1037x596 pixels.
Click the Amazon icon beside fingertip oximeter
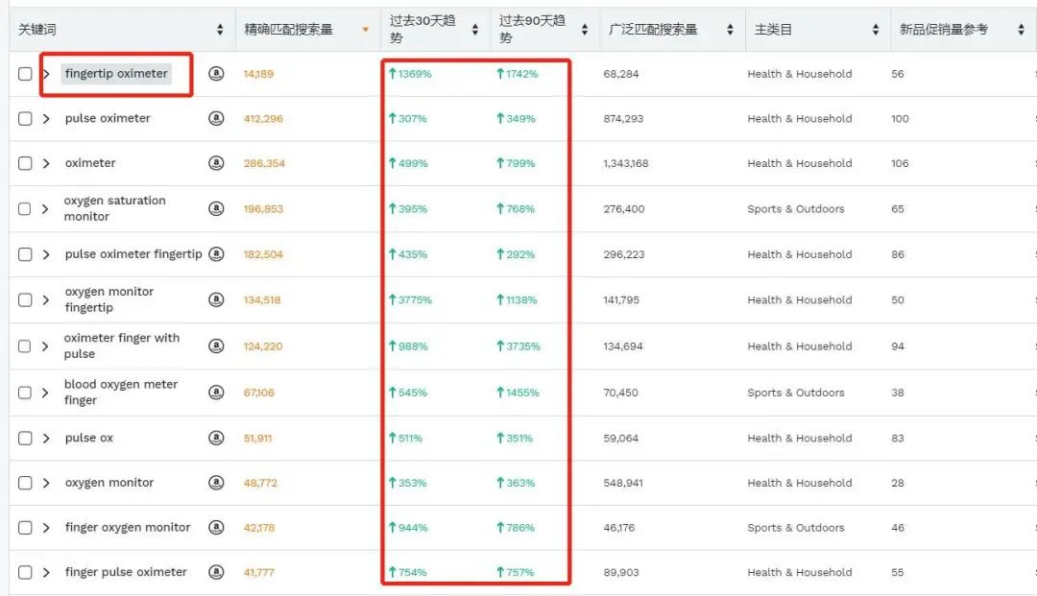pos(216,73)
